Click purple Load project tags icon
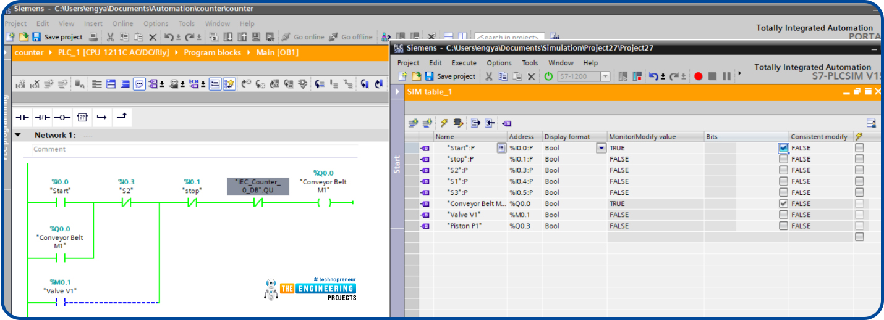 (507, 123)
